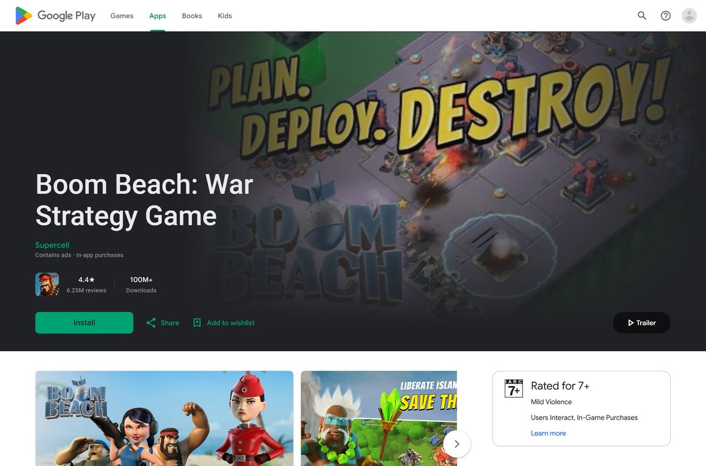Click the Mild Violence descriptor

[551, 402]
